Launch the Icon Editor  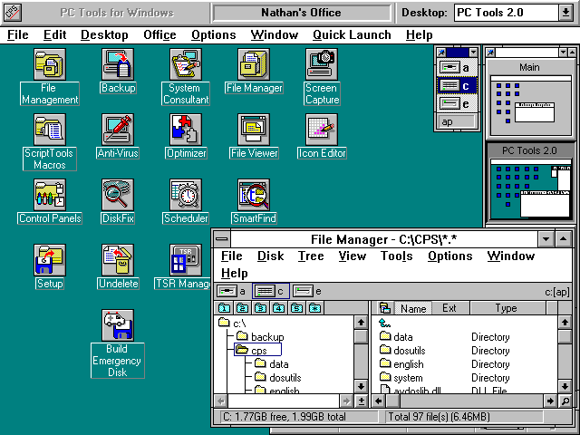pos(322,130)
